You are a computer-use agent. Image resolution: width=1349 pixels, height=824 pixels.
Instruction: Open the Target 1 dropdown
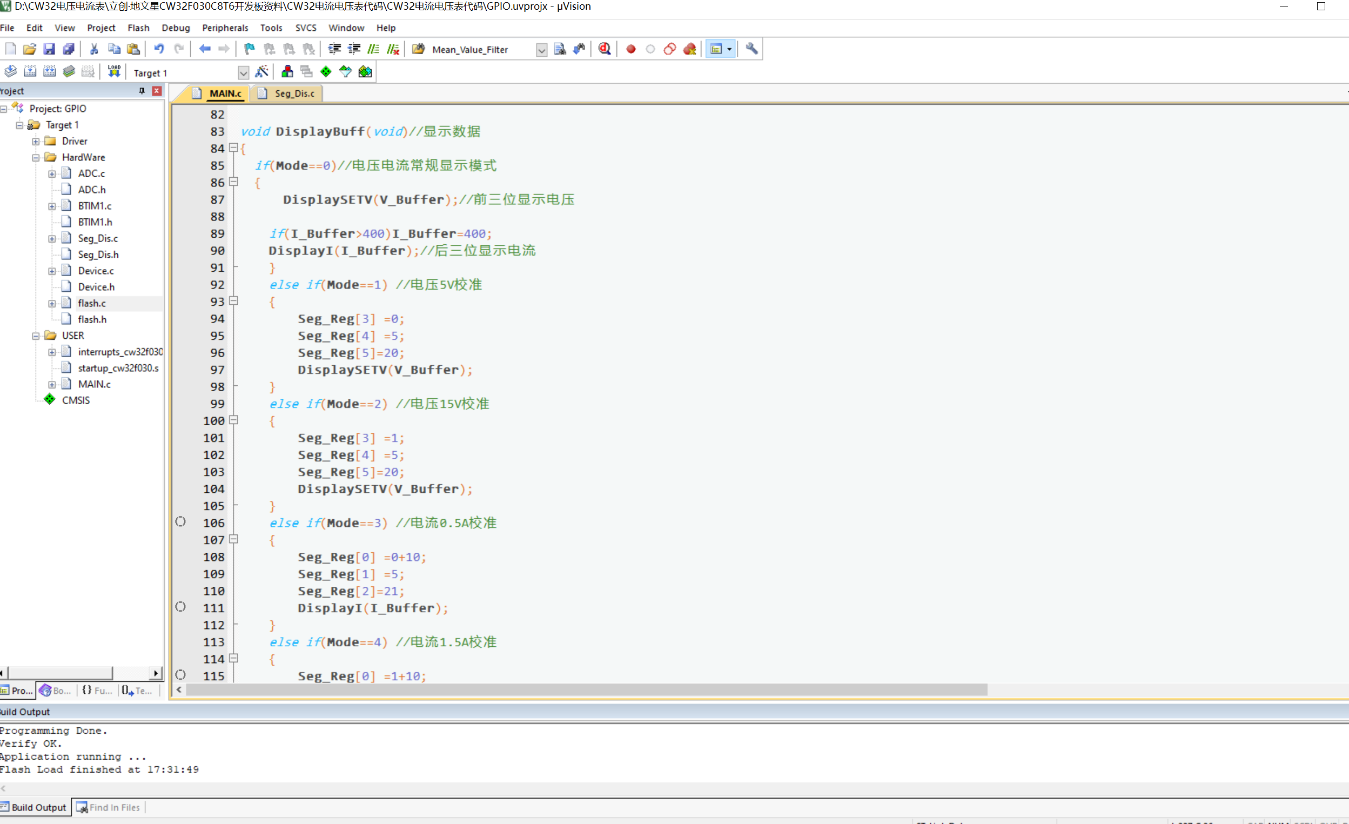coord(243,72)
